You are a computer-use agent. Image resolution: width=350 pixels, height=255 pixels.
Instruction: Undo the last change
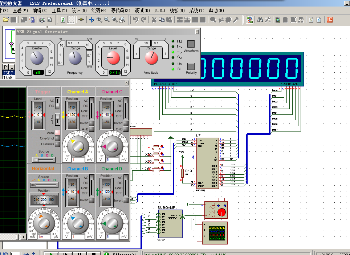point(135,20)
